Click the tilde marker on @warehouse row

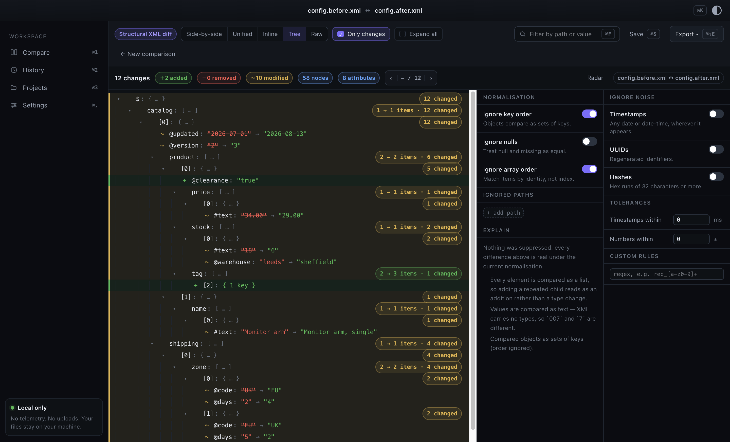(x=207, y=262)
